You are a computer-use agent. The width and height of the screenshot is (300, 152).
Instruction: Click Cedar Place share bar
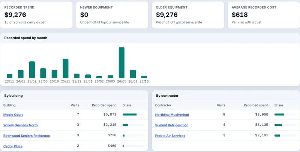click(133, 146)
